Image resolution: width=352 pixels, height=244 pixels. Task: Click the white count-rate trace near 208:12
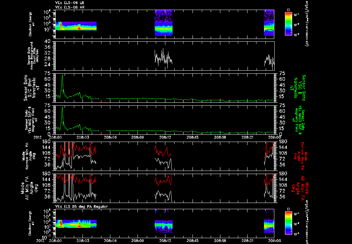pos(163,58)
